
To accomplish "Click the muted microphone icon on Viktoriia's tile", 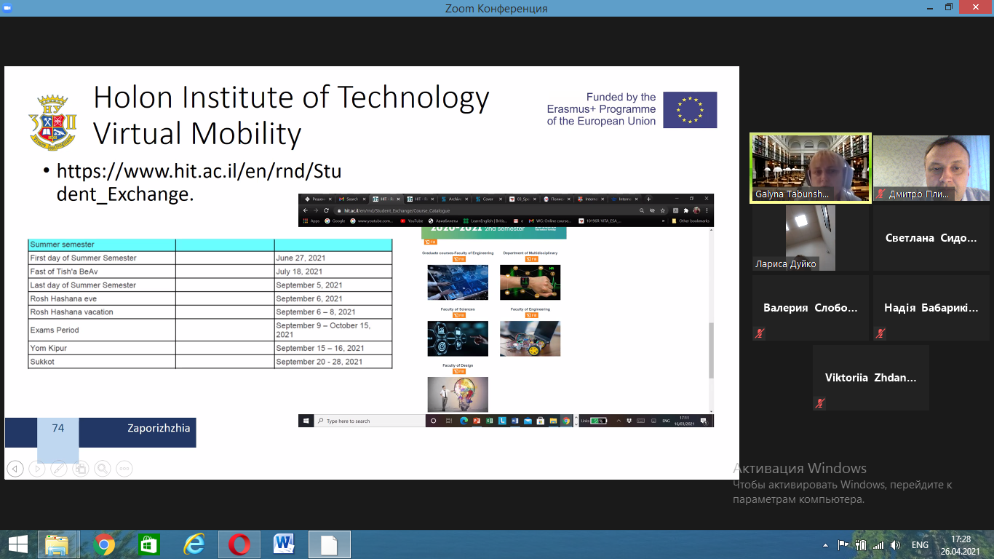I will pos(820,403).
